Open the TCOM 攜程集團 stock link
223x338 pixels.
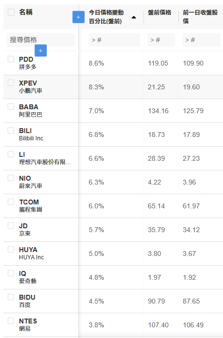[31, 205]
